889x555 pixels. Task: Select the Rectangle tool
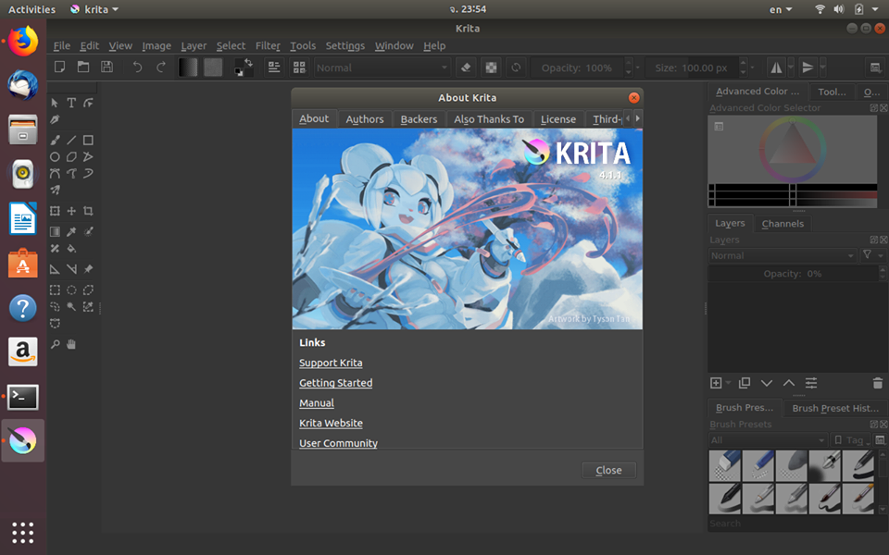pos(88,140)
